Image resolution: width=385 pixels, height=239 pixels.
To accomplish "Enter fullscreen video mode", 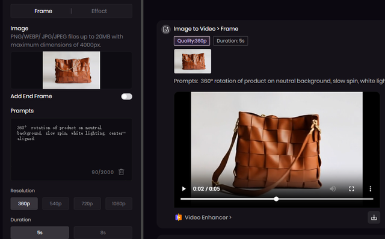I will pyautogui.click(x=351, y=188).
